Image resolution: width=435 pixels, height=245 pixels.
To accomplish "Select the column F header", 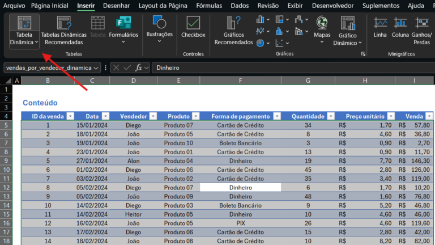I will (241, 81).
